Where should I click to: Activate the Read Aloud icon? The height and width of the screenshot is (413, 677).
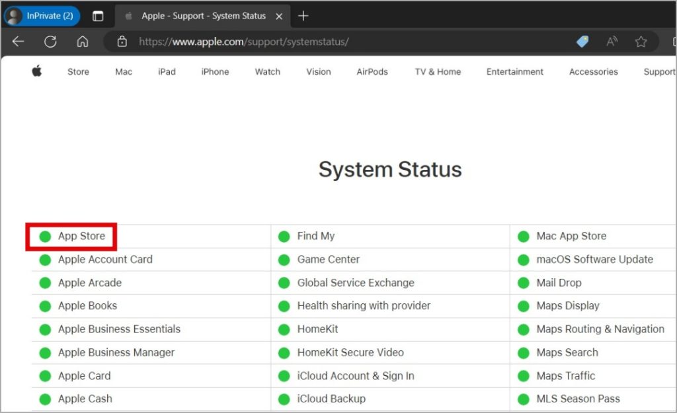click(x=612, y=42)
